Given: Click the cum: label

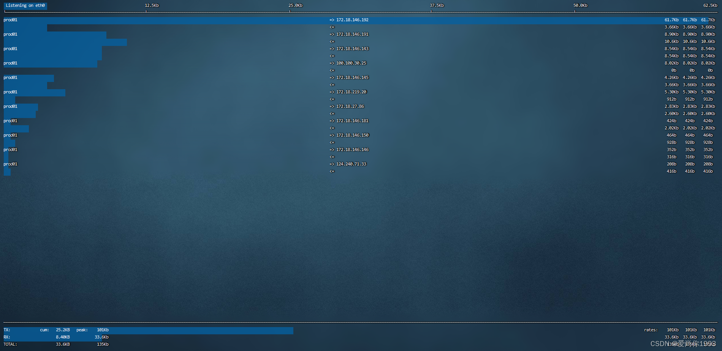Looking at the screenshot, I should [x=44, y=330].
